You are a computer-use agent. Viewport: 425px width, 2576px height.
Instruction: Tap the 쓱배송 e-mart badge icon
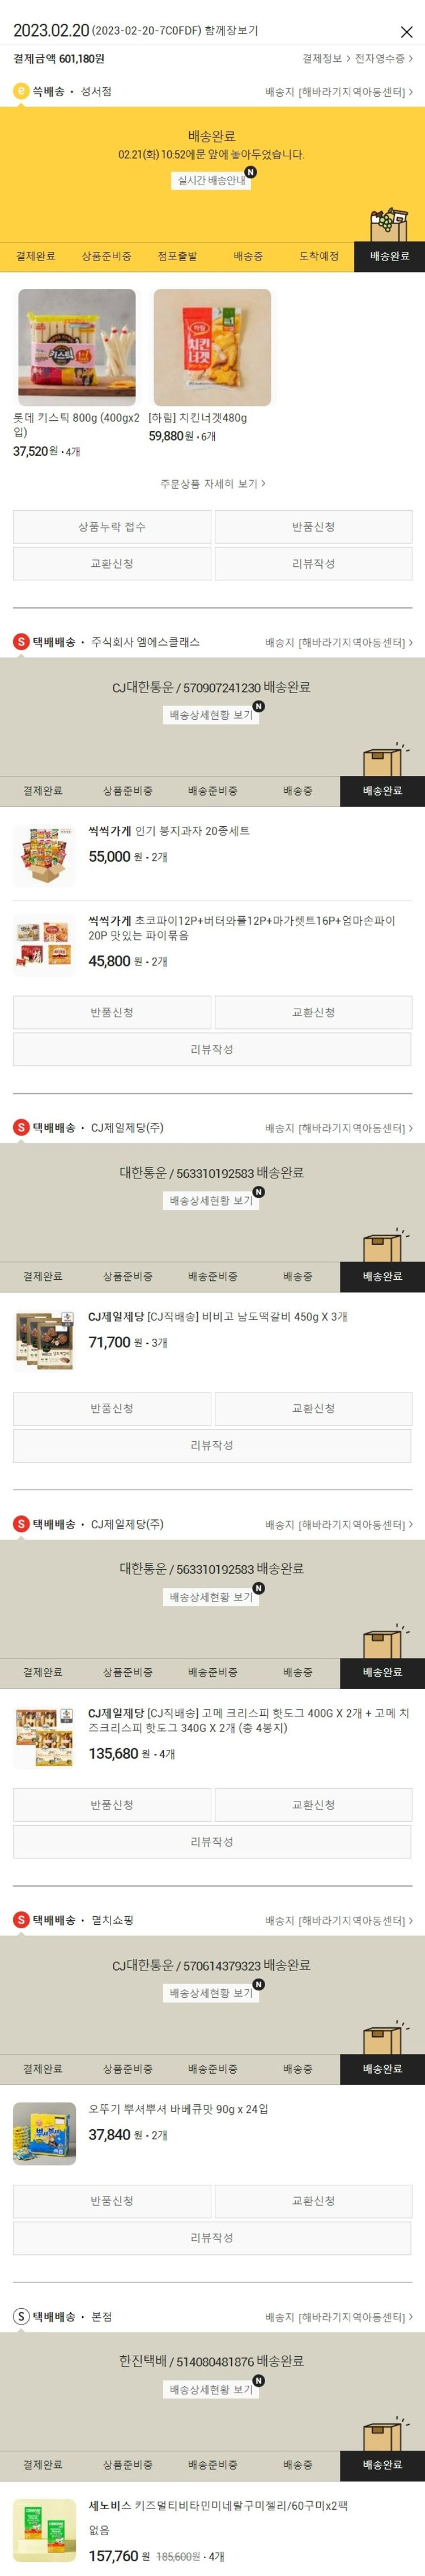pyautogui.click(x=20, y=91)
